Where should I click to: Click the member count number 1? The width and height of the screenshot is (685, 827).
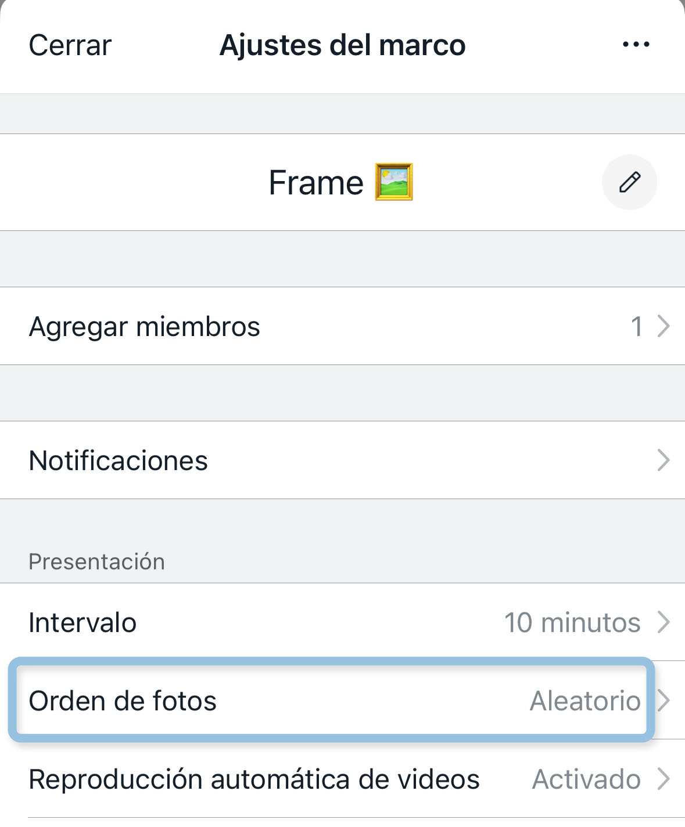pos(637,326)
